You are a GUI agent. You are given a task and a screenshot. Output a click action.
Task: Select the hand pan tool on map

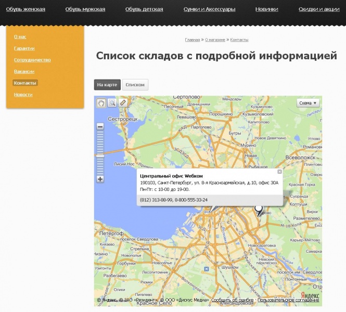point(101,103)
